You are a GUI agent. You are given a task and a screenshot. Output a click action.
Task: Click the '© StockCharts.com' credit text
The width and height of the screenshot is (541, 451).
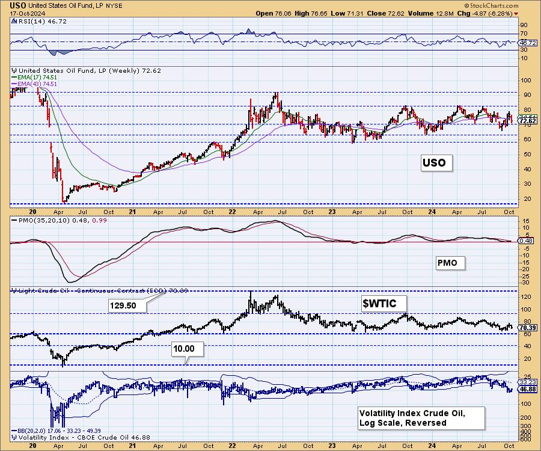tap(491, 5)
